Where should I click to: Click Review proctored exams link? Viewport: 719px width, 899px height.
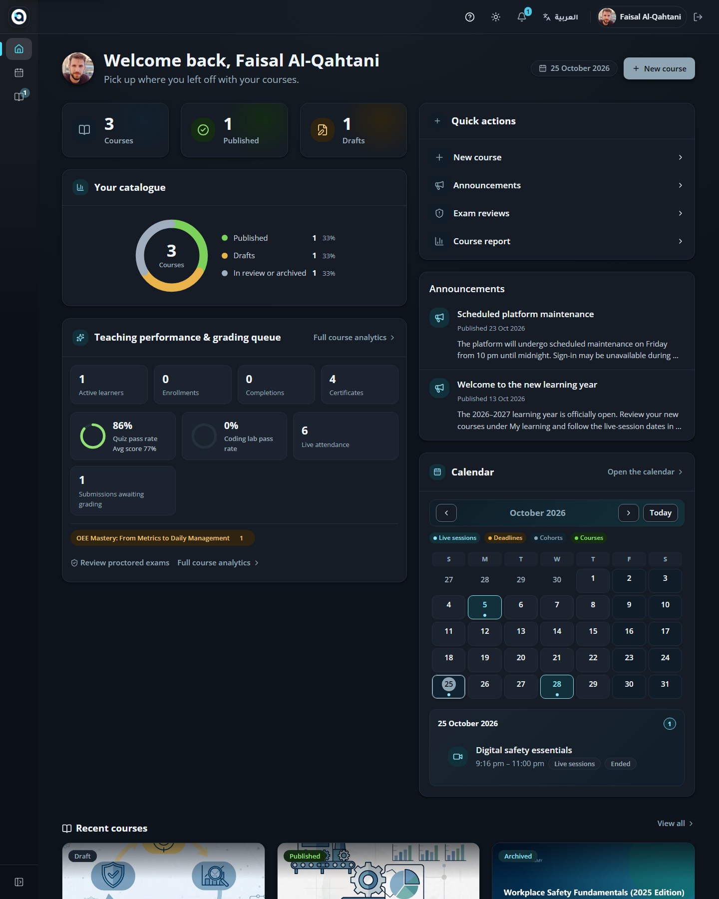120,563
